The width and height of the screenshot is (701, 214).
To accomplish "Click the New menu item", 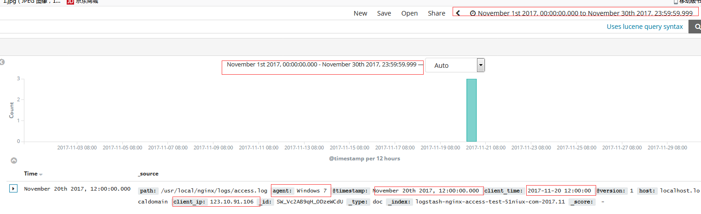I will tap(360, 13).
